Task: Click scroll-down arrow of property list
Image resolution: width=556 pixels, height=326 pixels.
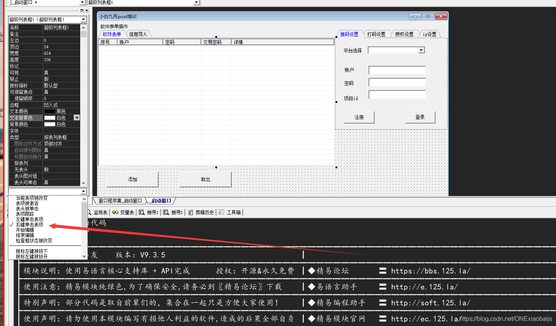Action: (84, 183)
